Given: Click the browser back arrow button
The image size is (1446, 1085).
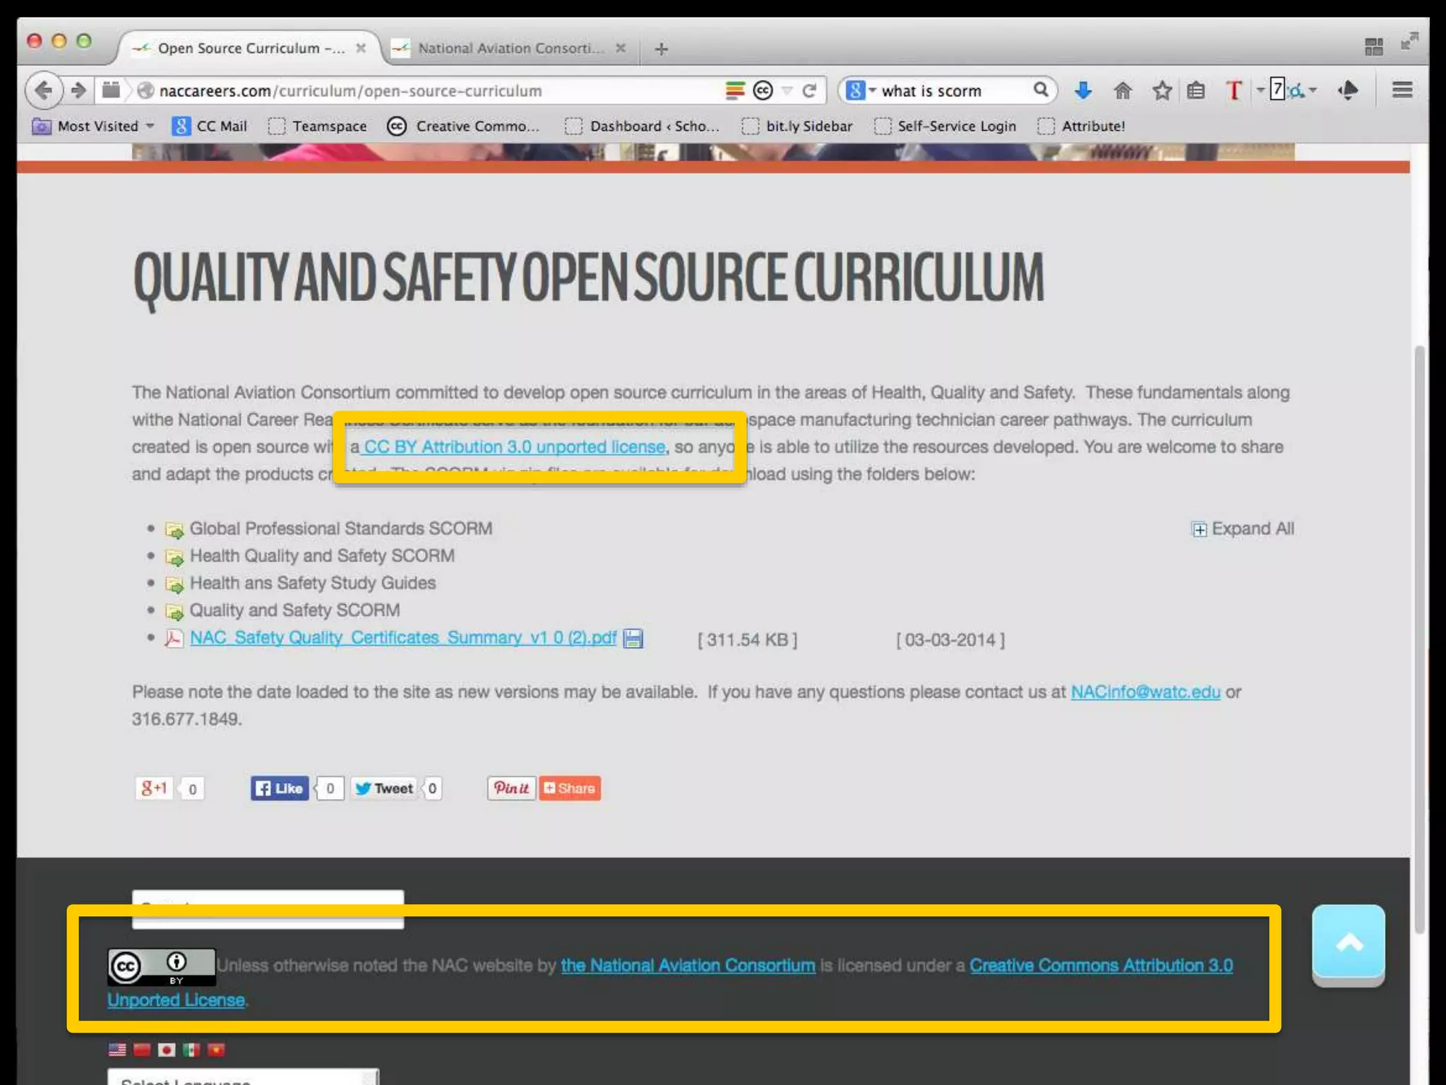Looking at the screenshot, I should click(44, 90).
